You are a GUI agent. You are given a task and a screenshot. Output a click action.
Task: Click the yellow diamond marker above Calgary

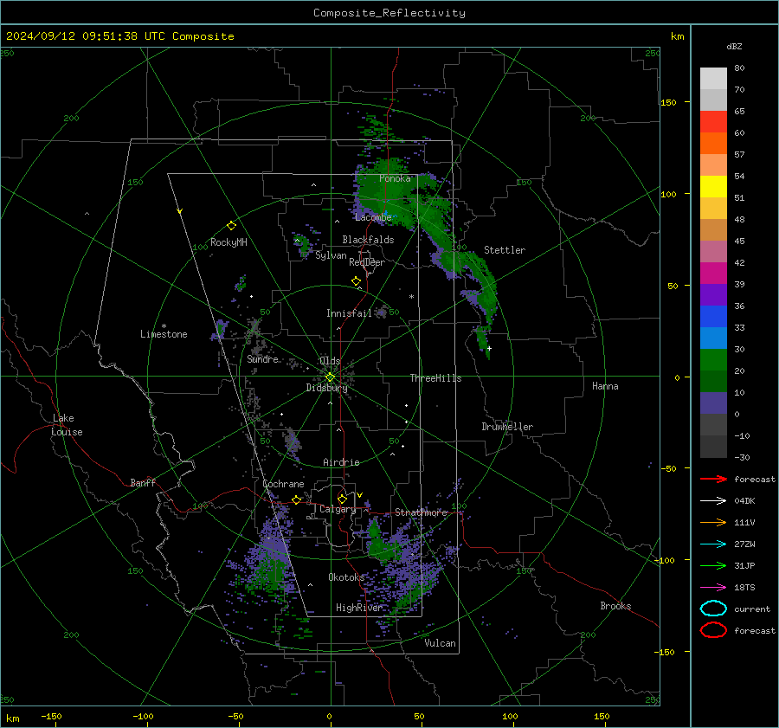[x=342, y=499]
